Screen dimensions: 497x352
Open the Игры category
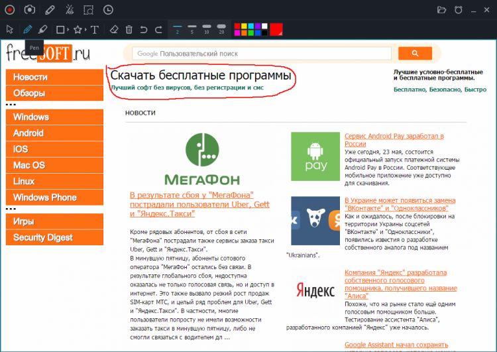pyautogui.click(x=54, y=221)
